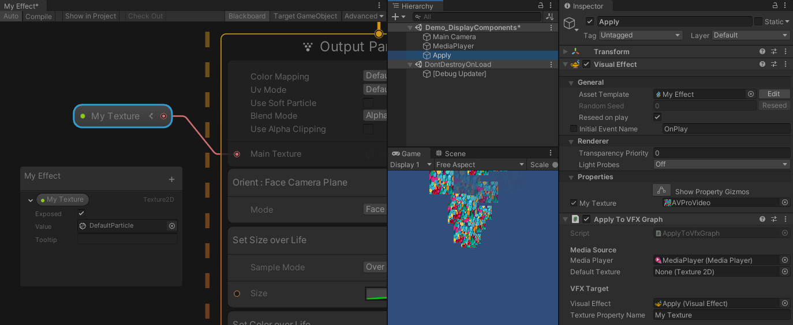
Task: Open DontDestroyOnLoad scene options menu
Action: (552, 65)
